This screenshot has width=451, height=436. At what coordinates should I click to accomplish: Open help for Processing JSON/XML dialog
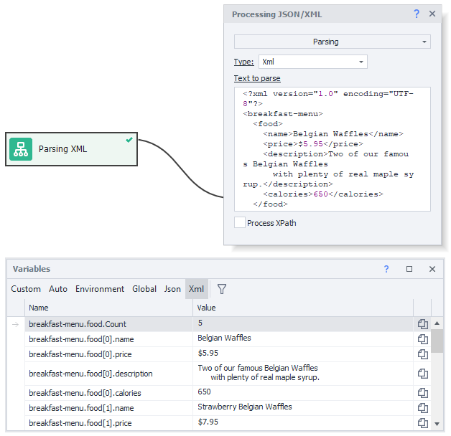tap(417, 14)
